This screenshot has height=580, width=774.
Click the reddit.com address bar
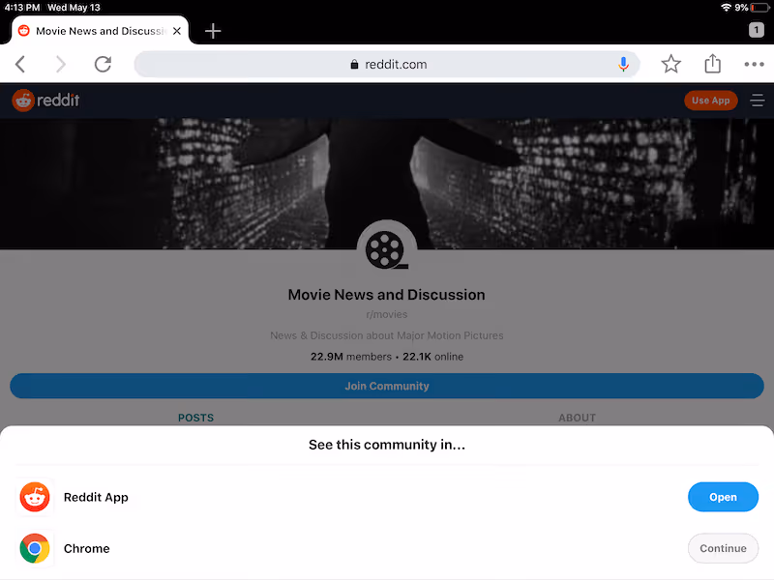tap(387, 64)
